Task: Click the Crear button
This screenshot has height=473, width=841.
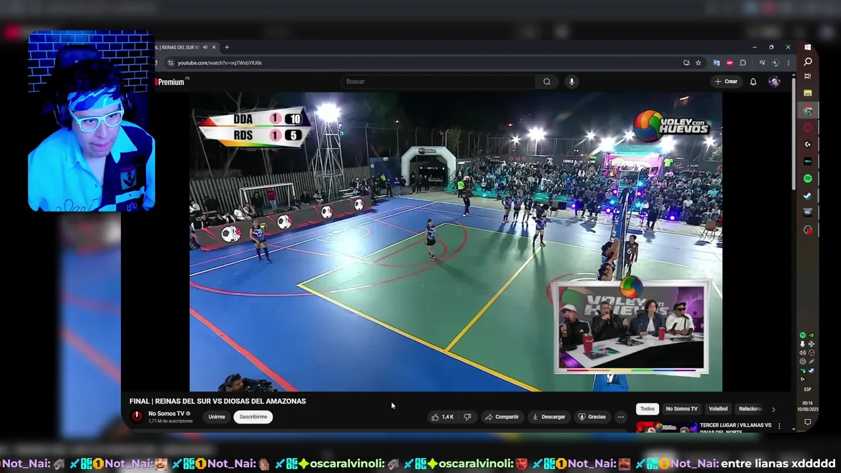Action: pos(727,81)
